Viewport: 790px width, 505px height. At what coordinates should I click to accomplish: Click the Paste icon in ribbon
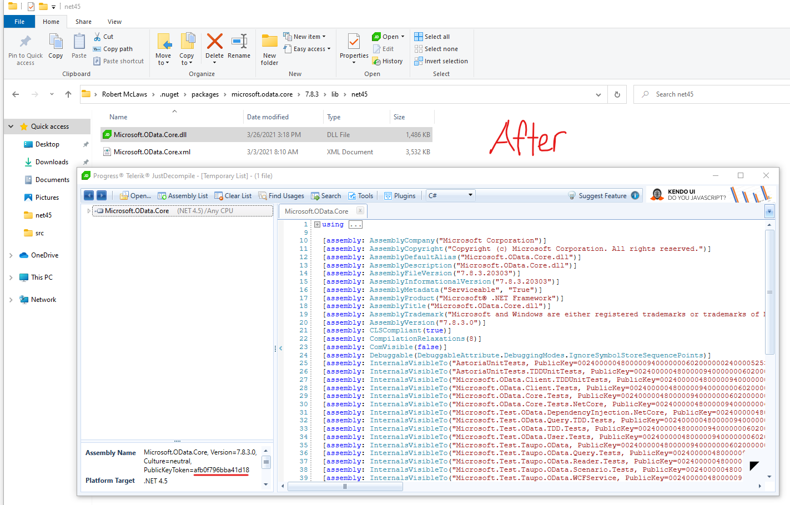click(79, 42)
